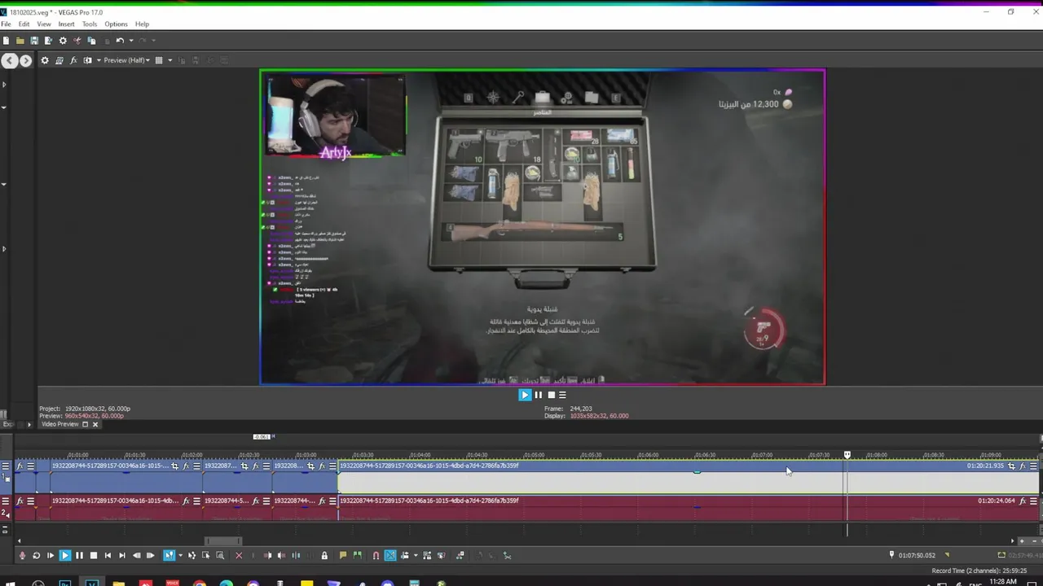Viewport: 1043px width, 586px height.
Task: Go to start of project
Action: point(108,555)
